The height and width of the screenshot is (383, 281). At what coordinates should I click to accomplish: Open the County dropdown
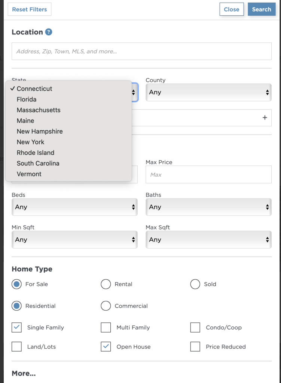click(208, 92)
